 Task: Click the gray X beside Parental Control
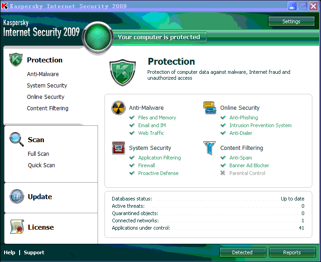[223, 173]
